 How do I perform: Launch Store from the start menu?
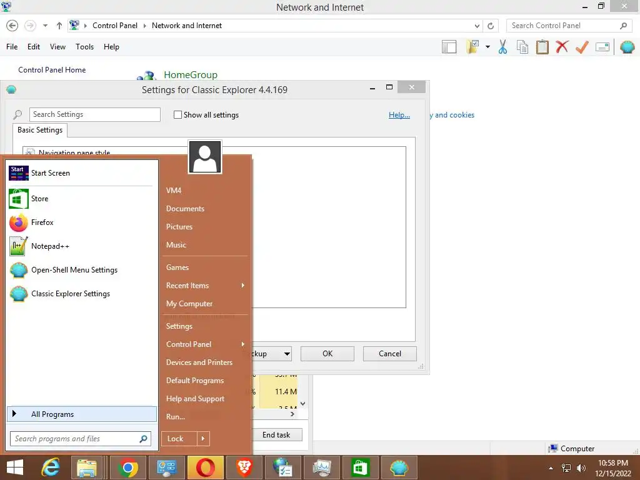click(81, 199)
